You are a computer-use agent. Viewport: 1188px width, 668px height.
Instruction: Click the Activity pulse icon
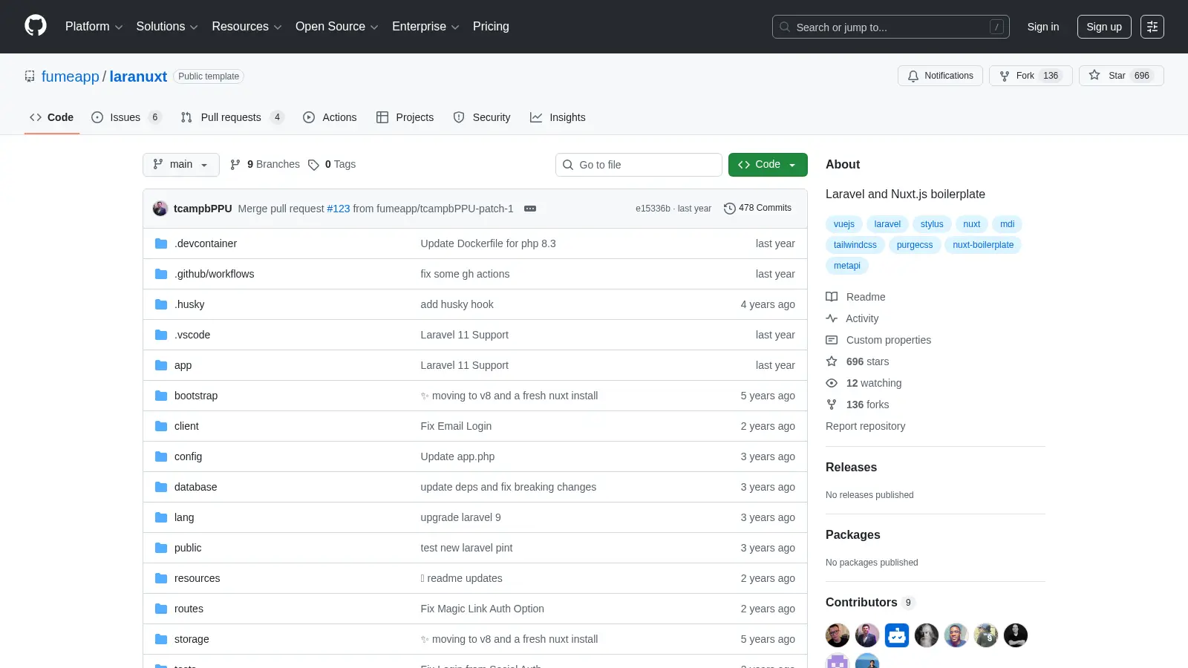pos(832,318)
